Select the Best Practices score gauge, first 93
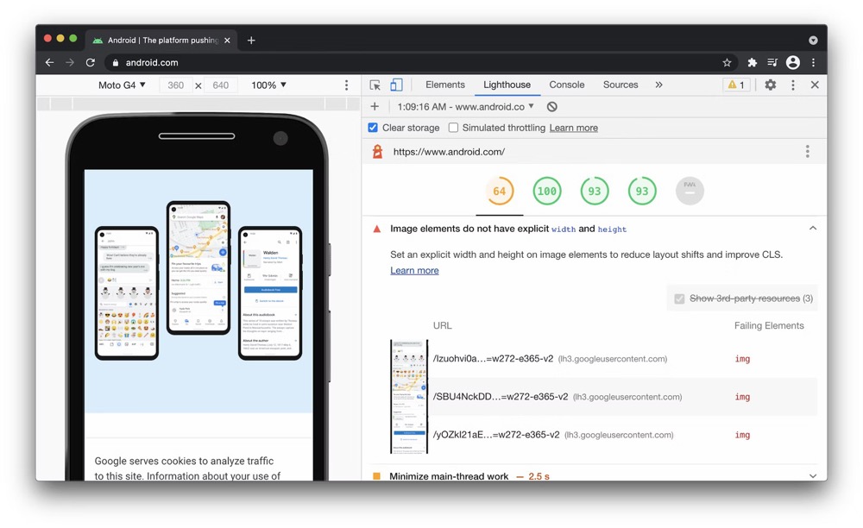The height and width of the screenshot is (528, 863). pos(595,191)
